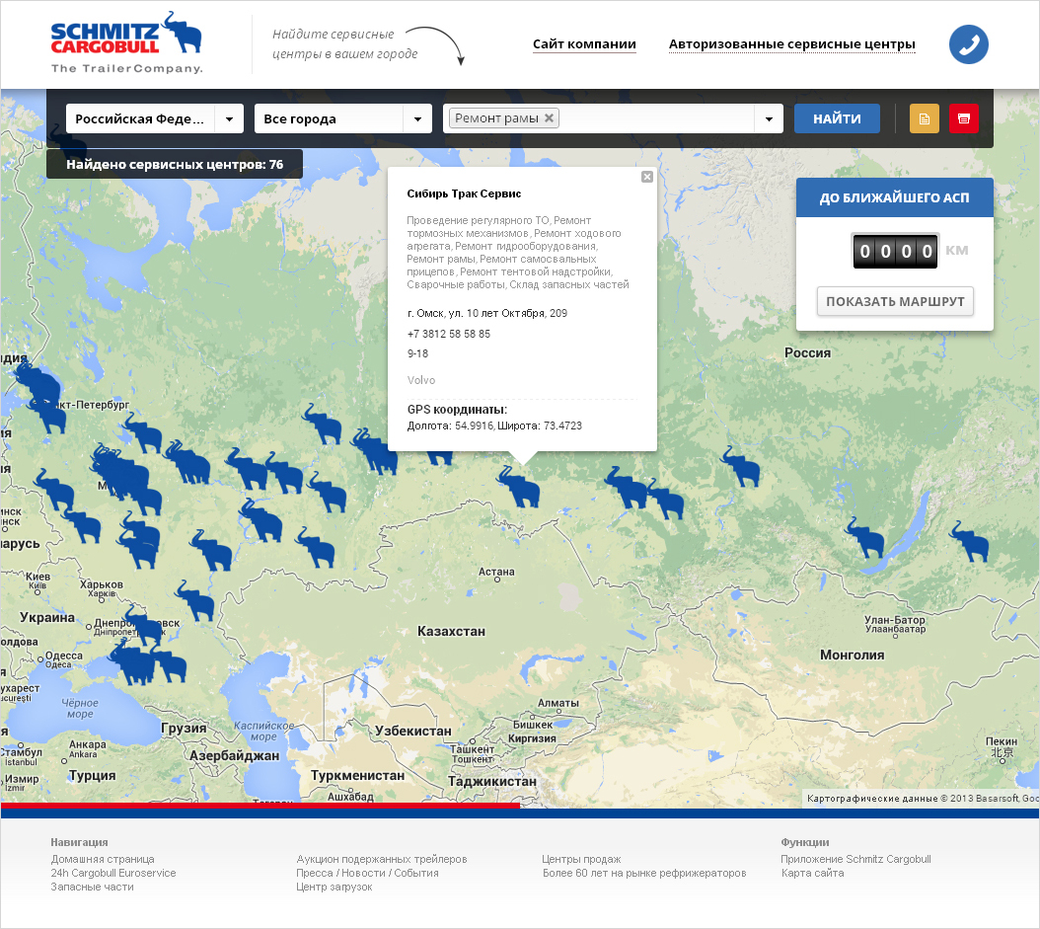Click the Турция map label
The width and height of the screenshot is (1040, 929).
pyautogui.click(x=93, y=776)
